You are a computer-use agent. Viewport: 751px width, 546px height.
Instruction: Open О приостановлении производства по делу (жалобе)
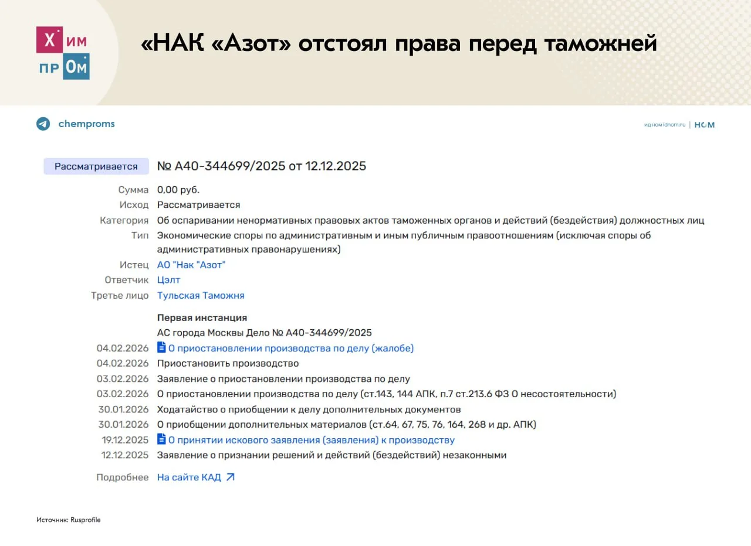tap(291, 349)
